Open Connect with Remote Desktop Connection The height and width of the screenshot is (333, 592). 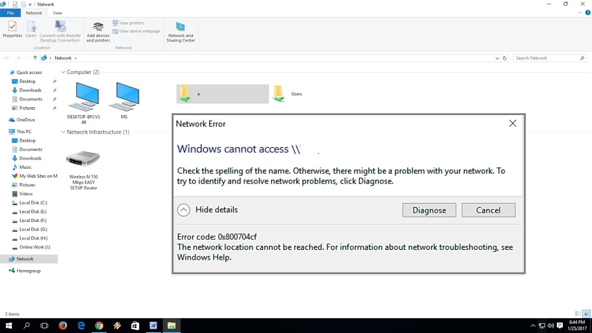[x=60, y=31]
